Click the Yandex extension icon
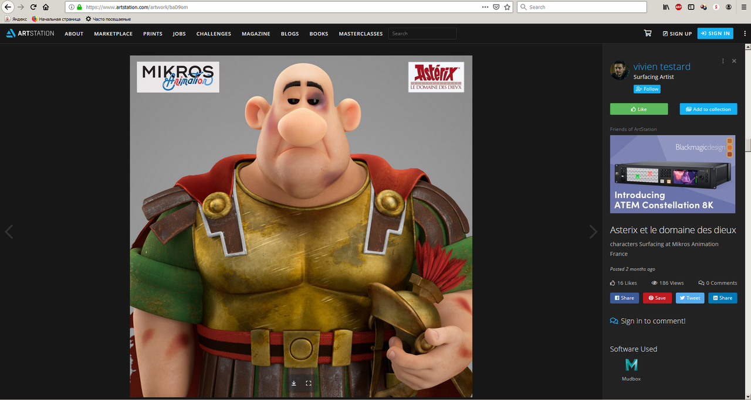The height and width of the screenshot is (400, 751). pos(716,7)
